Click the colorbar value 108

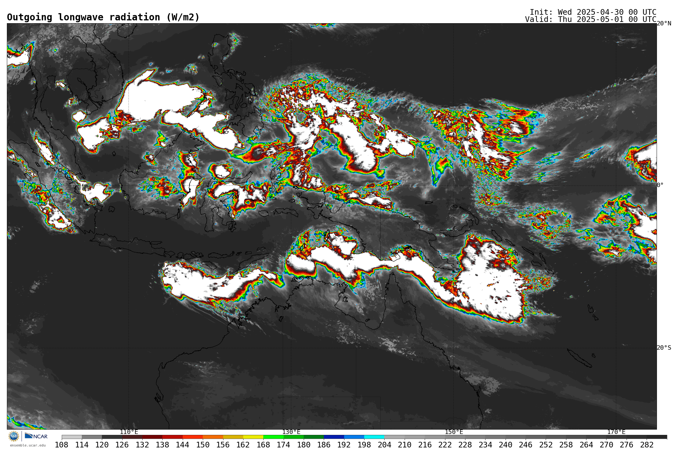(62, 445)
